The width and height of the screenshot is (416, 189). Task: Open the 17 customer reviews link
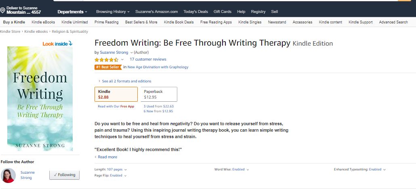[x=148, y=59]
